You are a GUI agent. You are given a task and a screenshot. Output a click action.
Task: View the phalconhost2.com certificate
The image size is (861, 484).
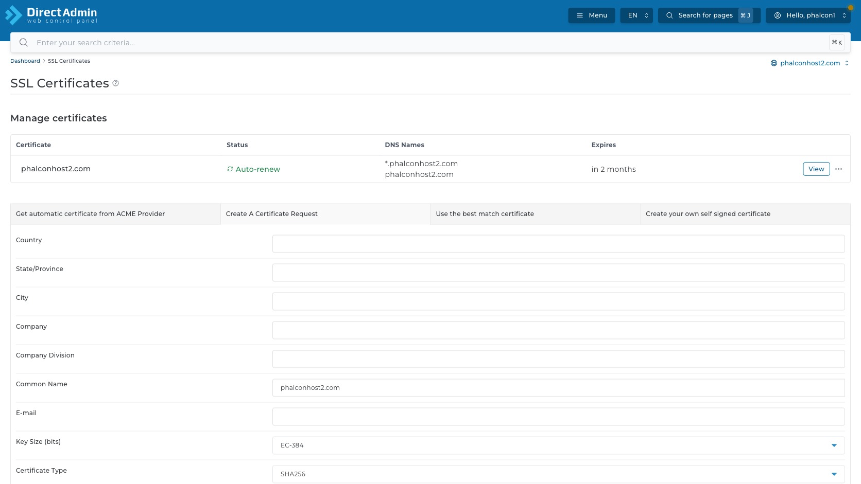(x=816, y=169)
